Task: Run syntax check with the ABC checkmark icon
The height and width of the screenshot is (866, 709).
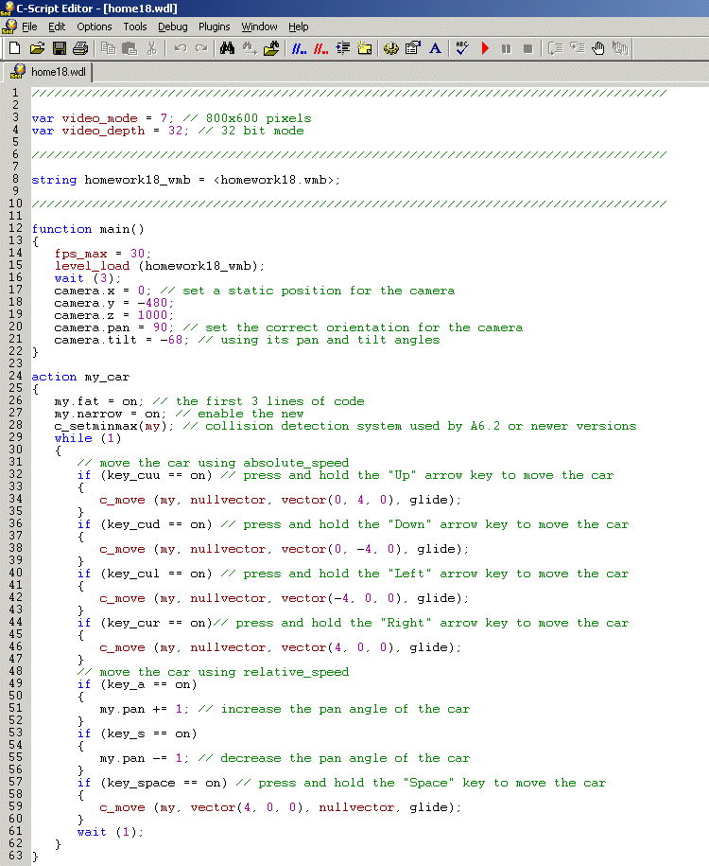Action: tap(462, 47)
